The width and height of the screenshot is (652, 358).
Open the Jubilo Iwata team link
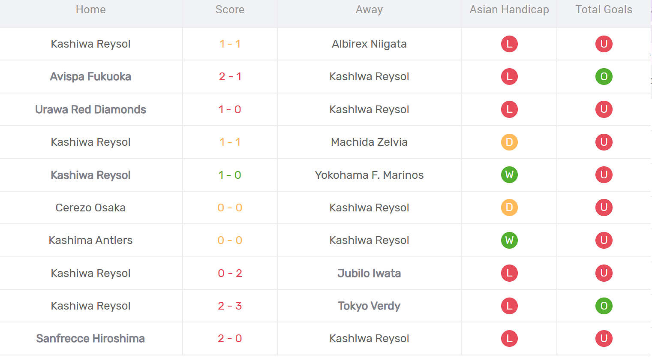tap(369, 273)
